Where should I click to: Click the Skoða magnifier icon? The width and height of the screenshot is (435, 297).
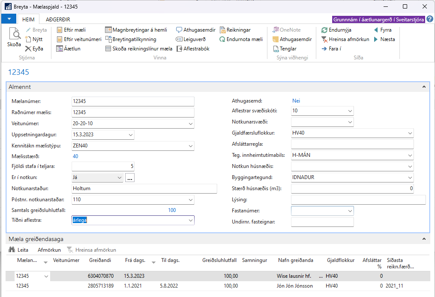pyautogui.click(x=14, y=34)
